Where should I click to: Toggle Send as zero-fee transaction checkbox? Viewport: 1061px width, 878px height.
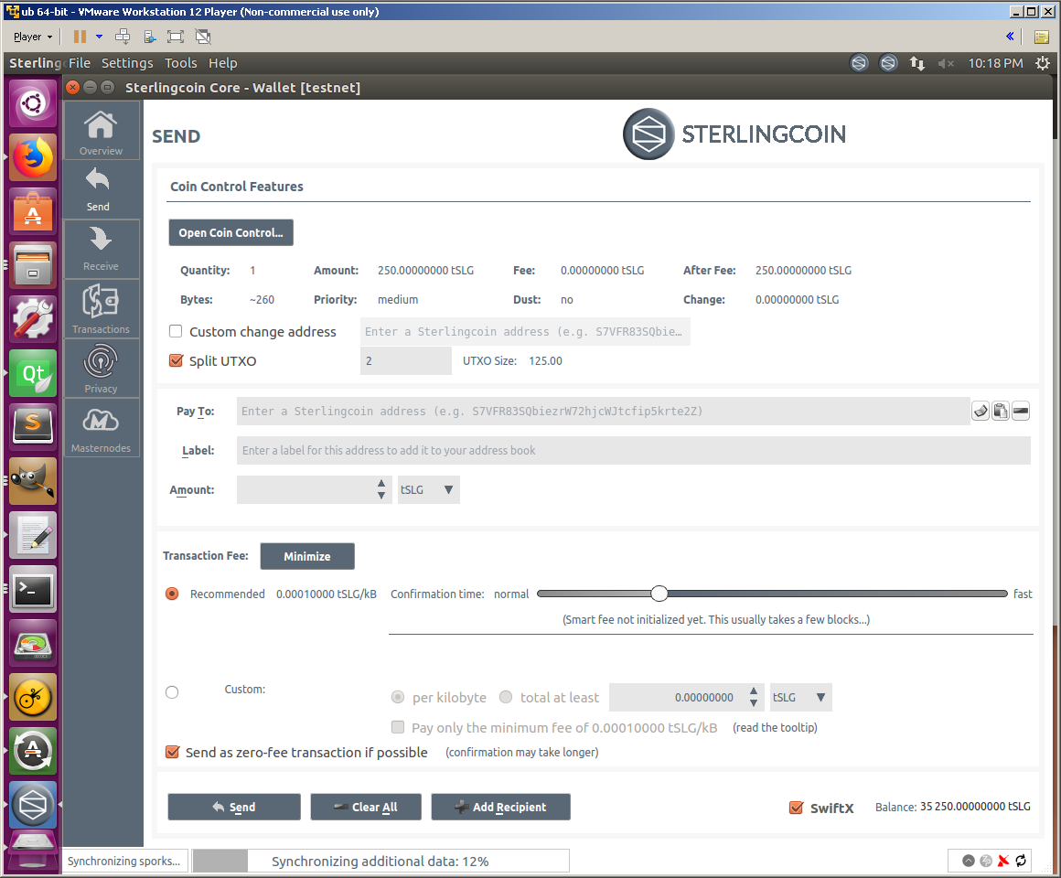click(x=173, y=752)
